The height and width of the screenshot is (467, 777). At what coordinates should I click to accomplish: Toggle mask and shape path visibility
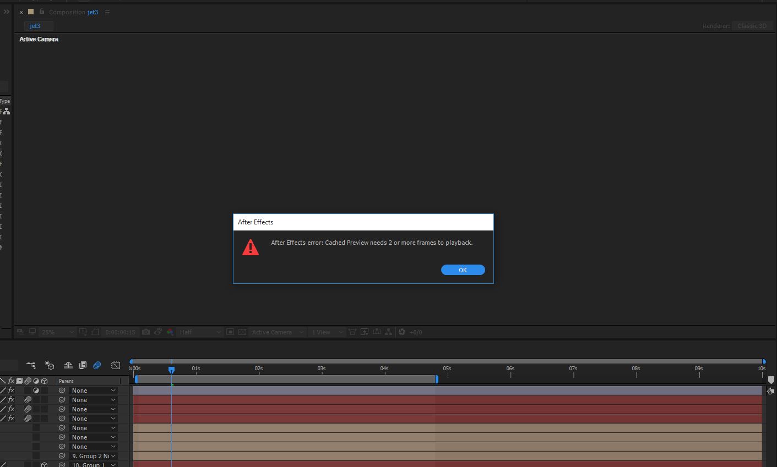(x=95, y=332)
